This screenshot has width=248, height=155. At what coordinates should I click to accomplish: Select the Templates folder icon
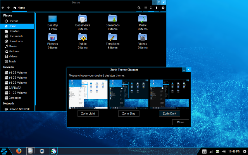point(113,37)
